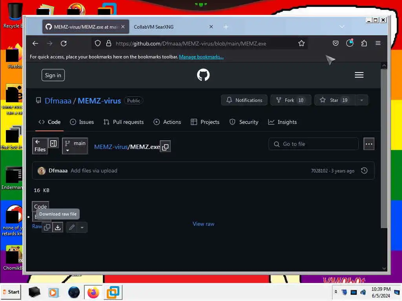
Task: Focus the browser URL address bar
Action: tap(199, 44)
